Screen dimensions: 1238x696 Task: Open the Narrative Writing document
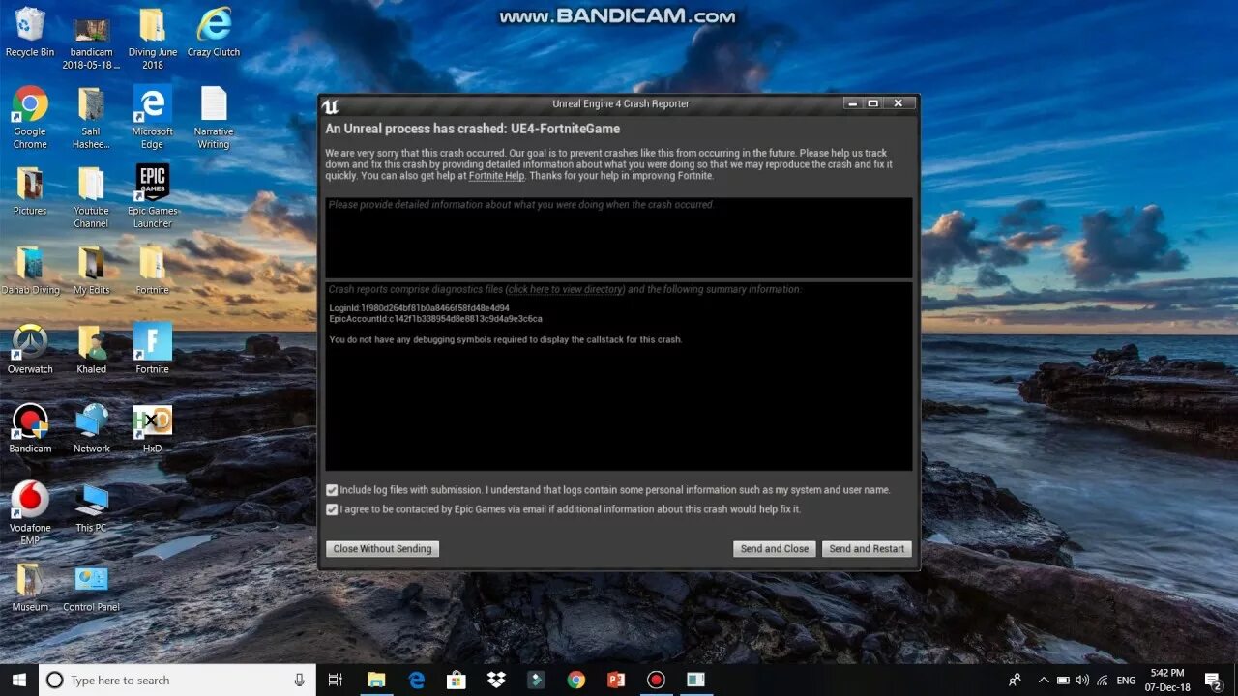pos(213,118)
